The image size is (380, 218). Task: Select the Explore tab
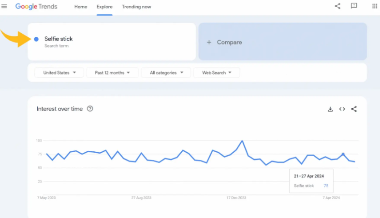[104, 7]
